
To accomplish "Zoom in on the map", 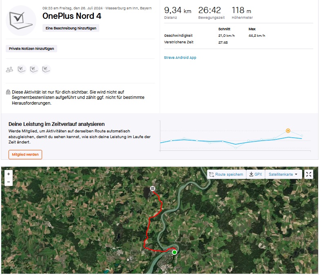I will coord(9,174).
